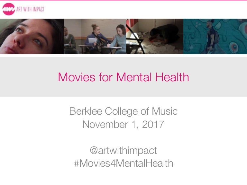Click the Movies for Mental Health title

[x=123, y=77]
